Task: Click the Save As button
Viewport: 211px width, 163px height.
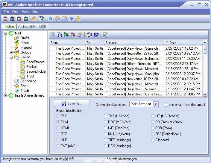Action: [72, 103]
